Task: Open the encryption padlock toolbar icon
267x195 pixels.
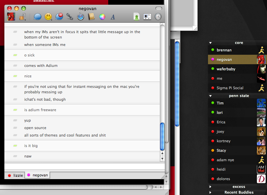Action: pos(22,17)
